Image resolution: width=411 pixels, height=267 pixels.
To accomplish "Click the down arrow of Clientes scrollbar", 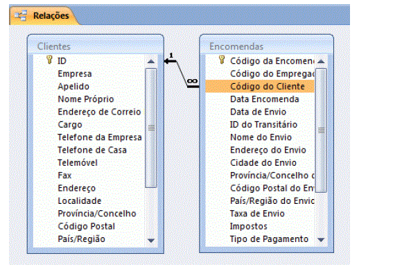I will point(151,240).
